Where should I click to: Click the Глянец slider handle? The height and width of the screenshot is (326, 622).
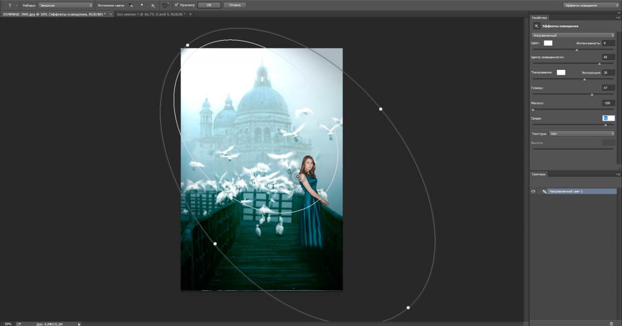pos(592,94)
